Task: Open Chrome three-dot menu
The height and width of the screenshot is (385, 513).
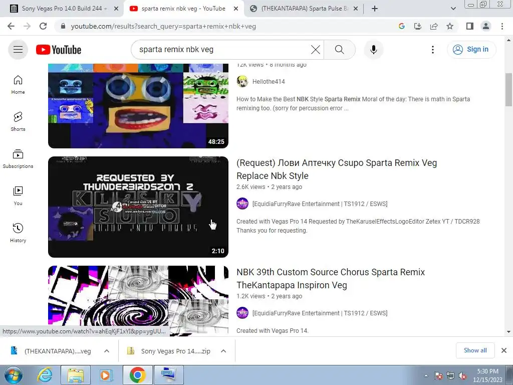Action: (x=502, y=26)
